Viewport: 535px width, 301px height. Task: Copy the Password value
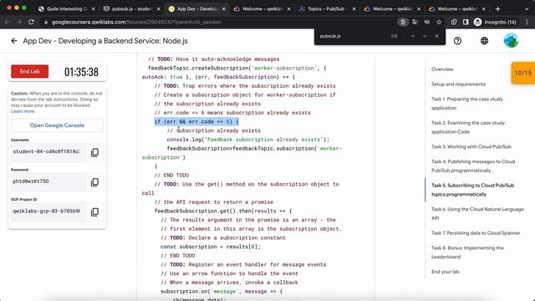[94, 182]
